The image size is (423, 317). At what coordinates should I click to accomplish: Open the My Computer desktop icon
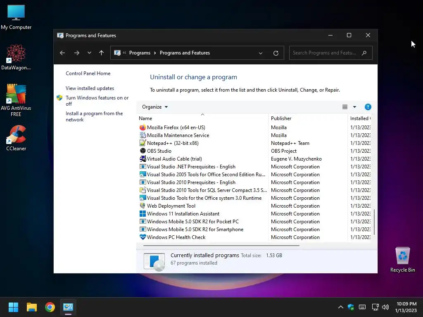click(x=16, y=17)
